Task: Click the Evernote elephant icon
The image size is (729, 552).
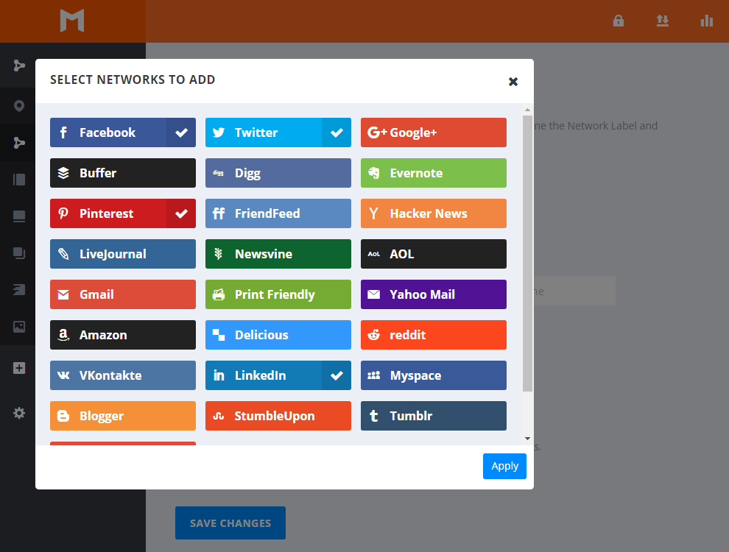Action: pos(374,173)
